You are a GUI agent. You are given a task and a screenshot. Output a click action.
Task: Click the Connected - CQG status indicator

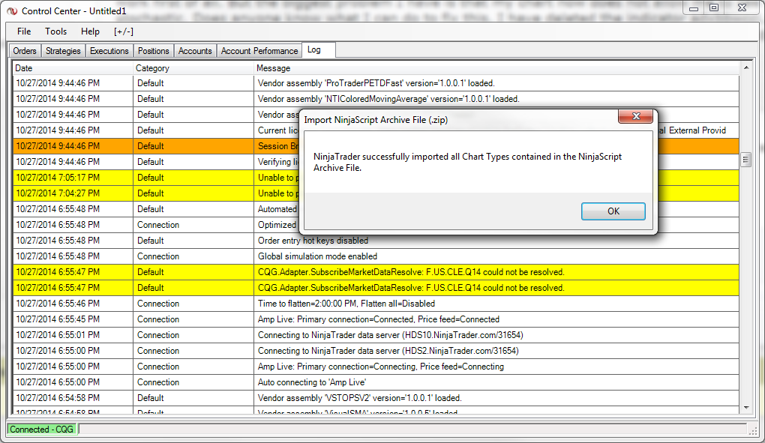(41, 430)
